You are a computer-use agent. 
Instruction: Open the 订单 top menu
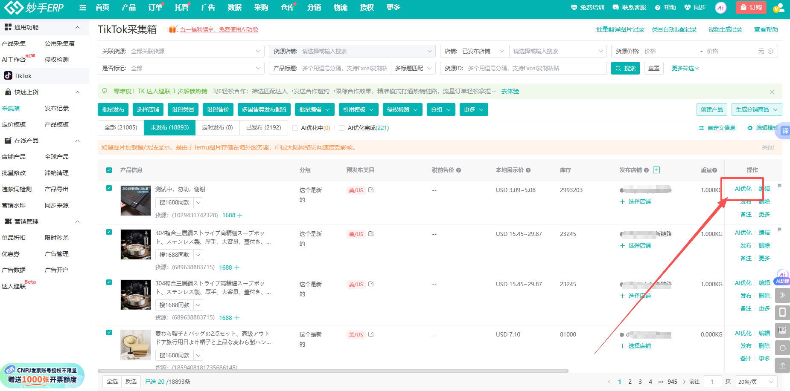155,7
